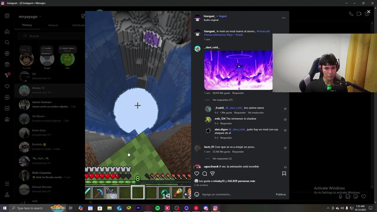Open Outlook from the taskbar

[119, 208]
